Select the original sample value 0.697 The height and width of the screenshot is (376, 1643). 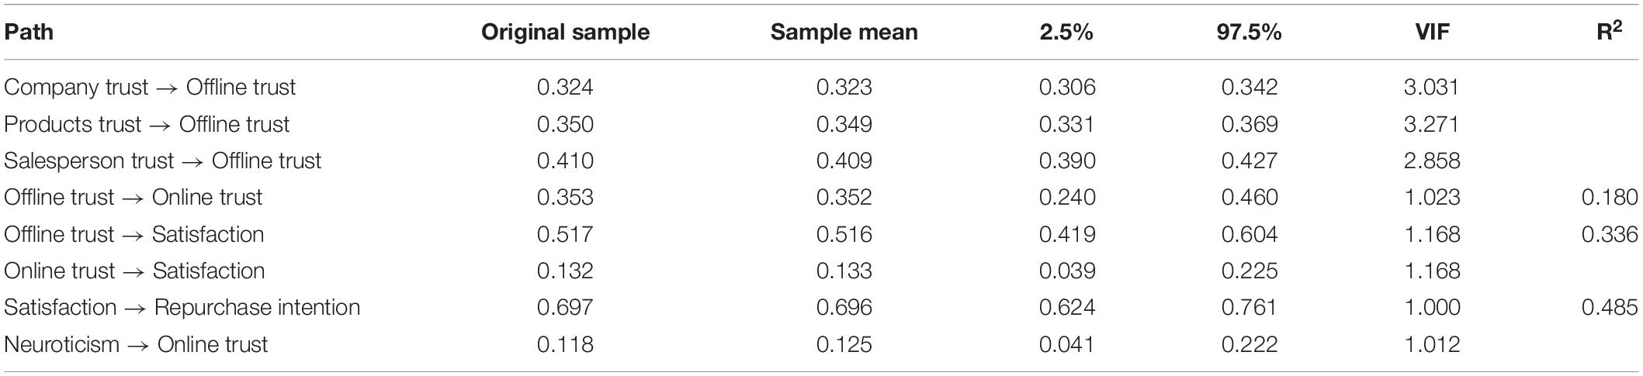[565, 308]
